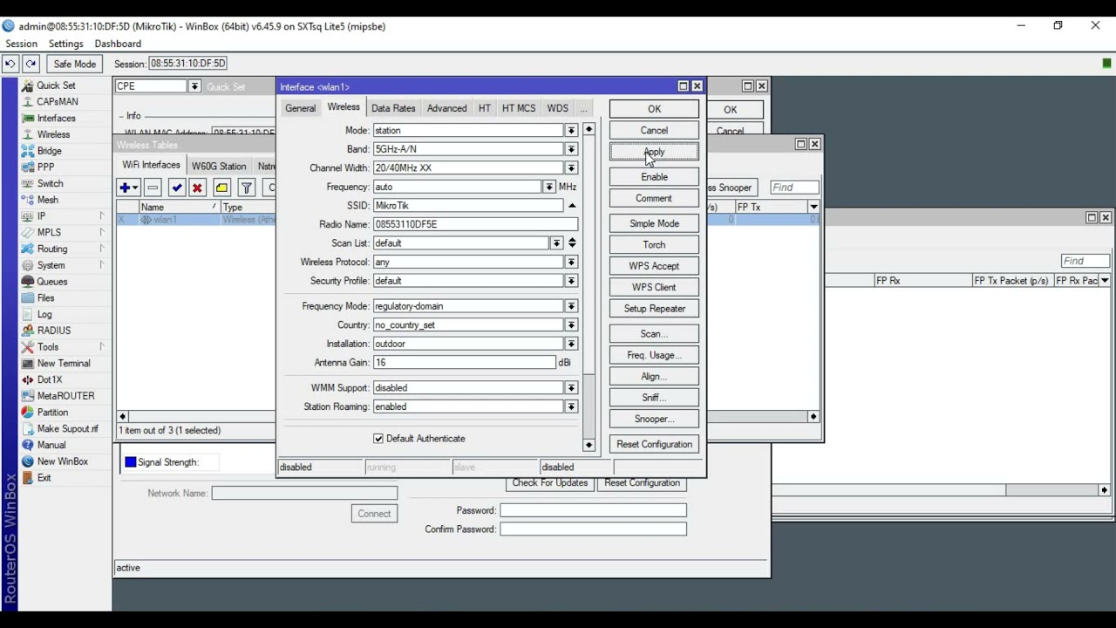This screenshot has height=628, width=1116.
Task: Click the Network Name input field
Action: 304,494
